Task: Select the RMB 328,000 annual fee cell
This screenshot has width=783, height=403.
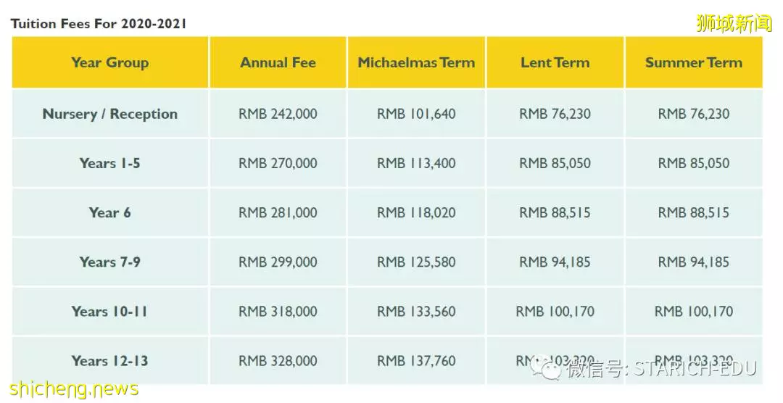Action: pos(278,360)
